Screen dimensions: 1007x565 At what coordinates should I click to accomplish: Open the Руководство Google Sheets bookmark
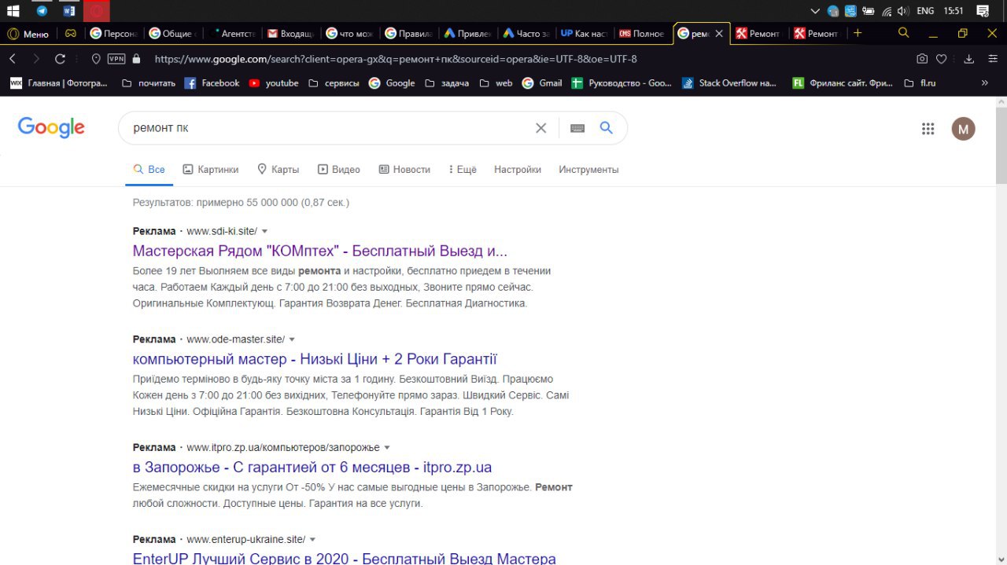[x=622, y=83]
